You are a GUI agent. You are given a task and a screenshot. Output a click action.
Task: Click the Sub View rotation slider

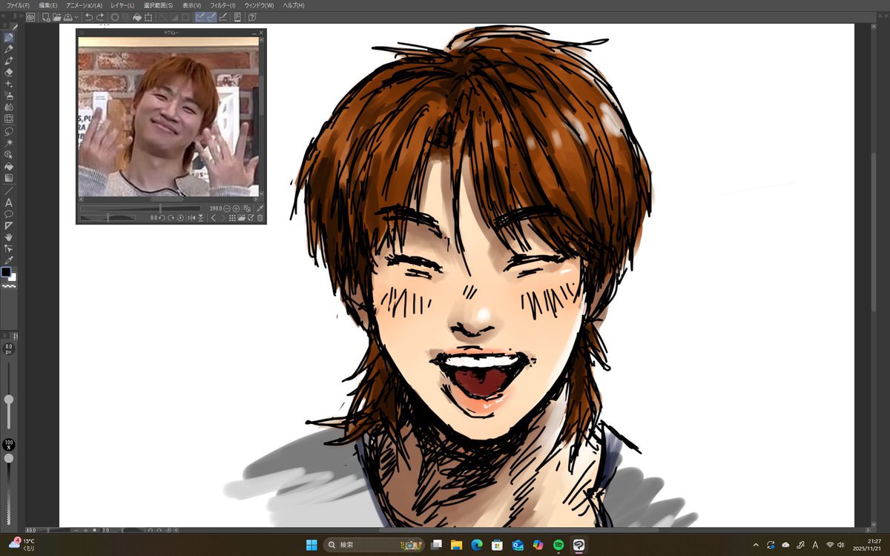point(108,218)
